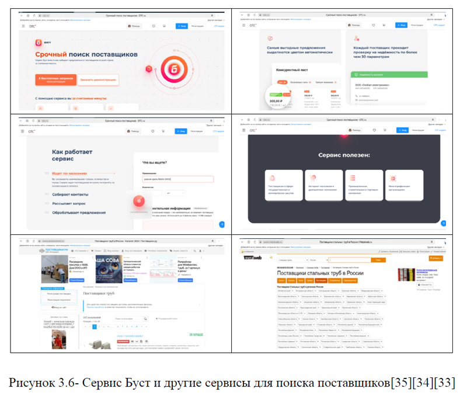Screen dimensions: 467x396
Task: Click 'Заказать демонстрацию' button
Action: click(98, 79)
